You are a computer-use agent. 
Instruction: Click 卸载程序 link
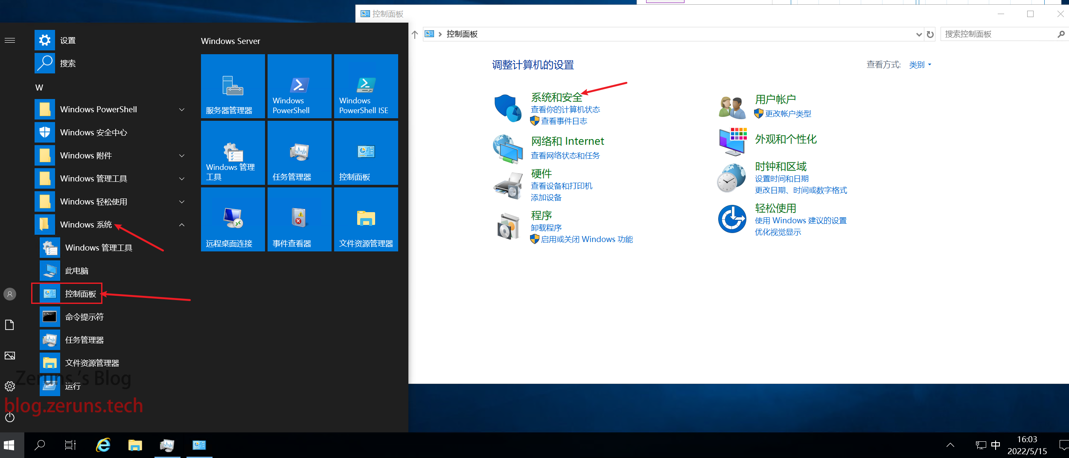click(546, 228)
